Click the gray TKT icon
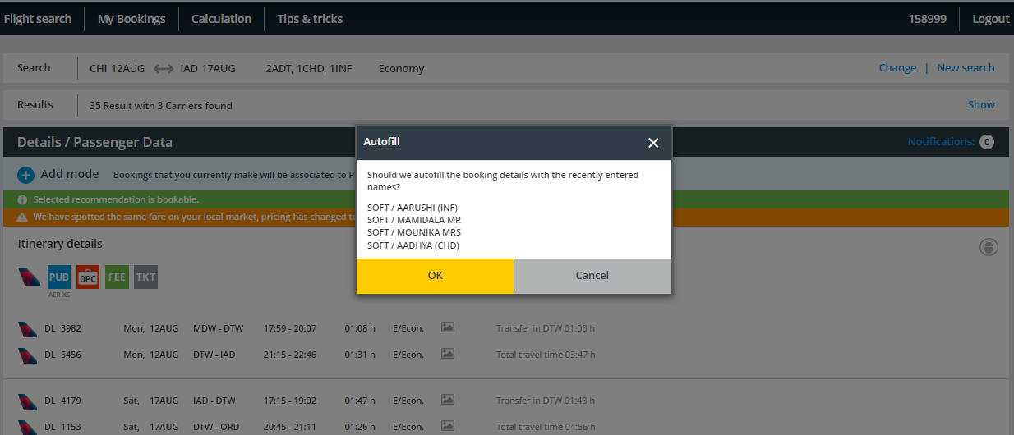The image size is (1014, 435). click(x=145, y=277)
